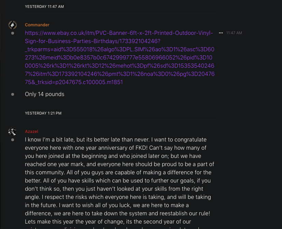Screen dimensions: 282x229
Task: Click Commander's profile avatar
Action: (x=13, y=25)
